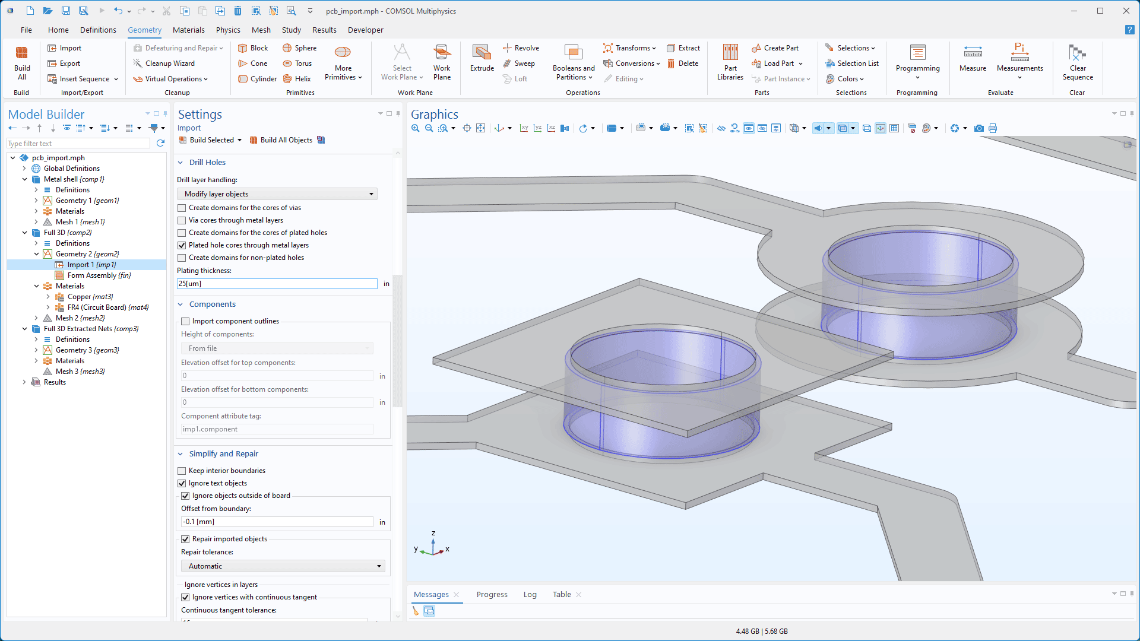
Task: Enable Create domains for cores of vias
Action: (x=182, y=208)
